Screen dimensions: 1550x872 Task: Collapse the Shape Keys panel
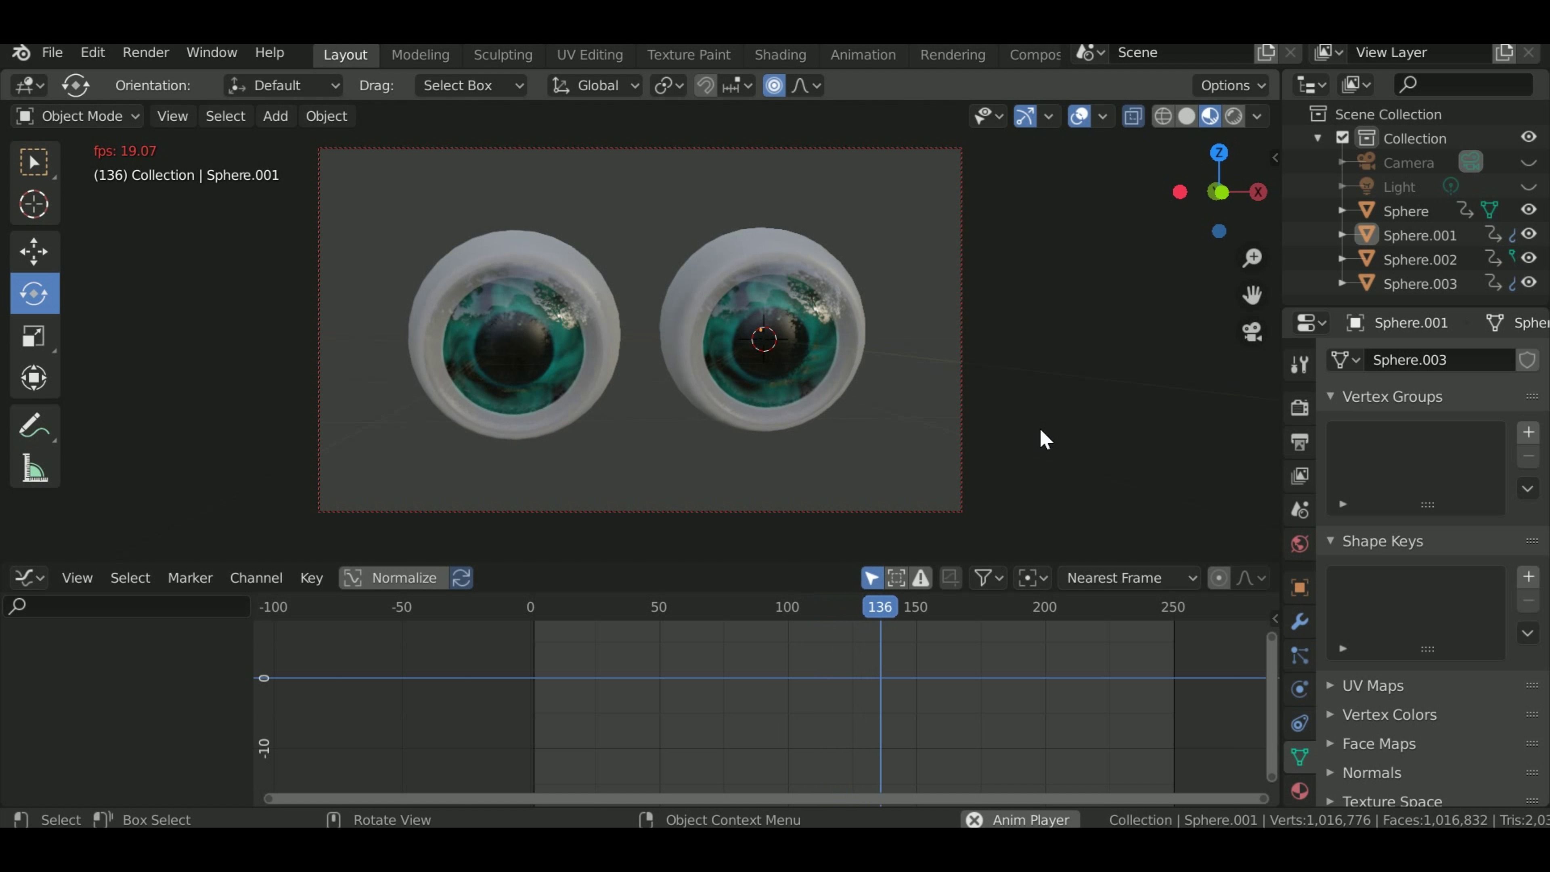pos(1330,541)
